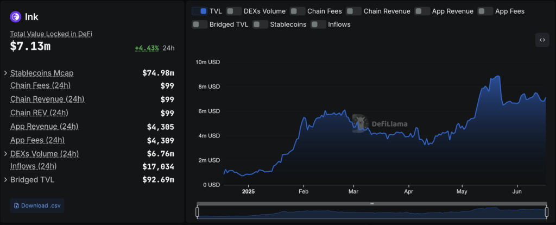Click the May peak on TVL chart line
Screen dimensions: 556x225
(x=498, y=76)
